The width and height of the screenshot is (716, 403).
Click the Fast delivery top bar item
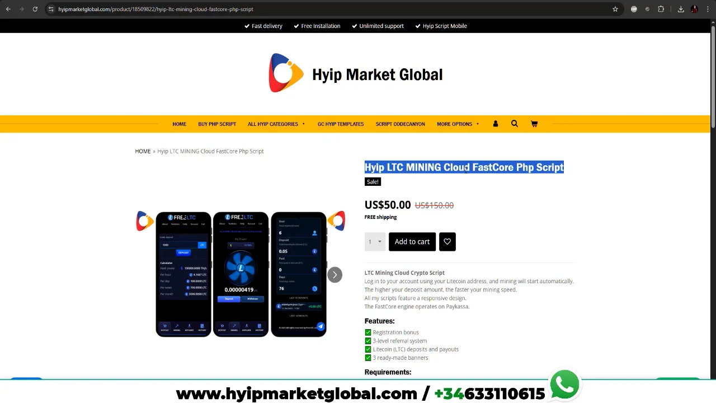(263, 26)
